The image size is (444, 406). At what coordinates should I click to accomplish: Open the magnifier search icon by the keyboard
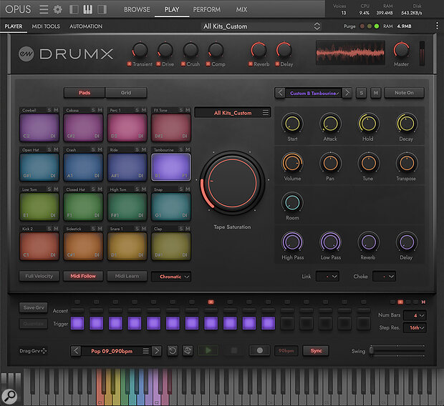[9, 396]
